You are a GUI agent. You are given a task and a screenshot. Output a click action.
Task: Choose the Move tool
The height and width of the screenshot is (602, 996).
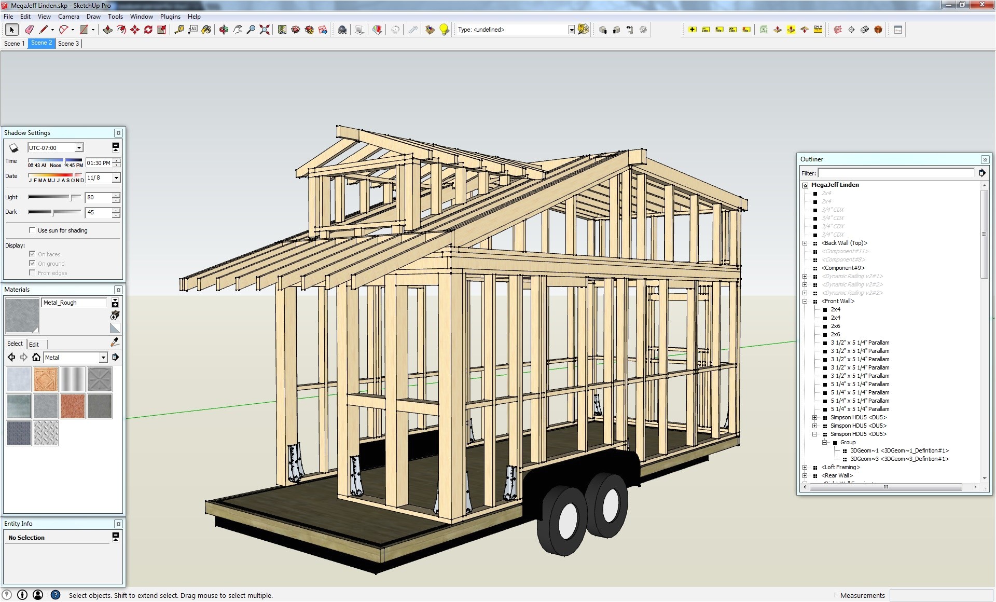135,30
